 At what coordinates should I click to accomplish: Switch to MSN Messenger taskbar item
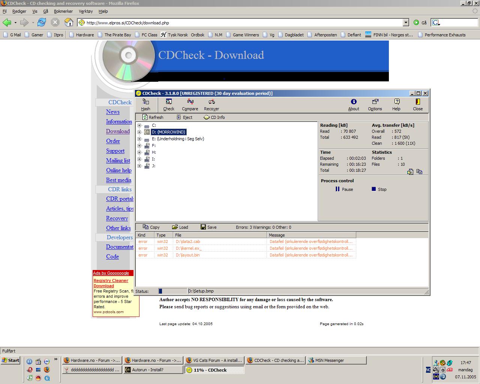coord(336,360)
